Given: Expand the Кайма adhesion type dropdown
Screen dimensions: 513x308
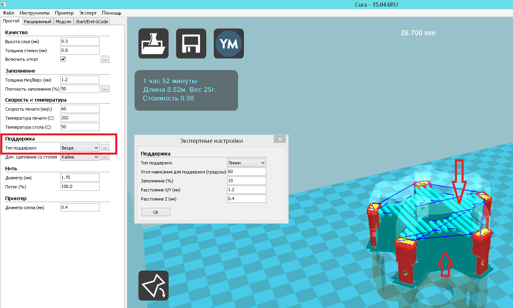Looking at the screenshot, I should pyautogui.click(x=80, y=157).
